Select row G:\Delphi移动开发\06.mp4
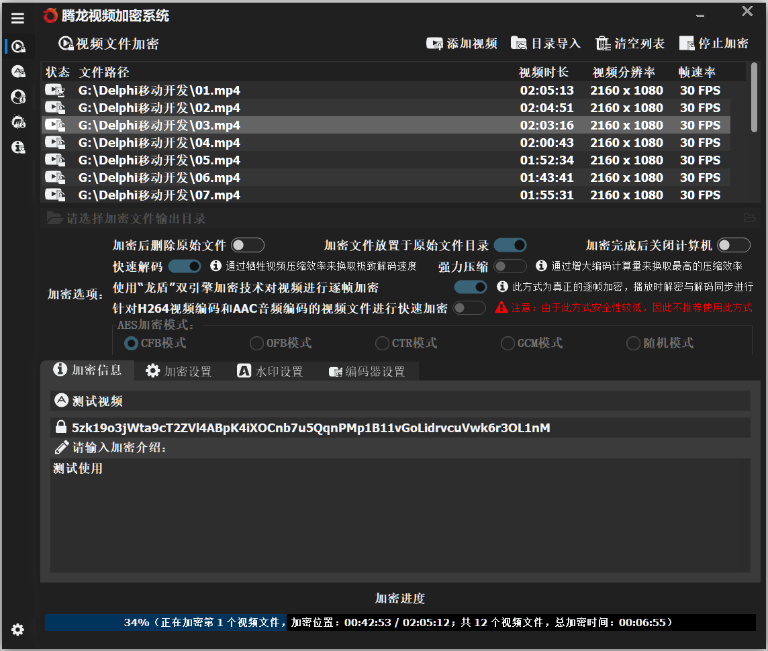This screenshot has width=768, height=651. pyautogui.click(x=386, y=177)
